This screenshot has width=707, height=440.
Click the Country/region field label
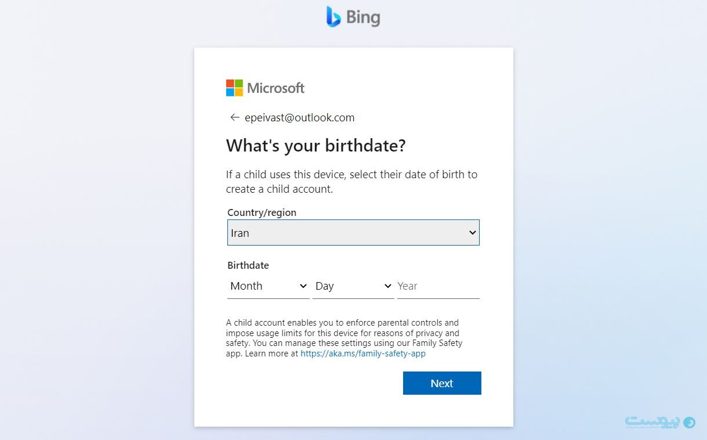[x=262, y=212]
